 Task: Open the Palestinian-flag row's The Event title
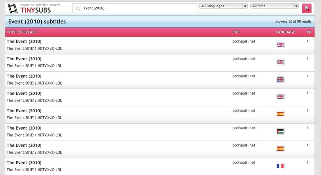point(24,128)
